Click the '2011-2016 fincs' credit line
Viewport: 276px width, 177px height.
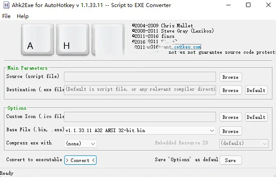153,36
